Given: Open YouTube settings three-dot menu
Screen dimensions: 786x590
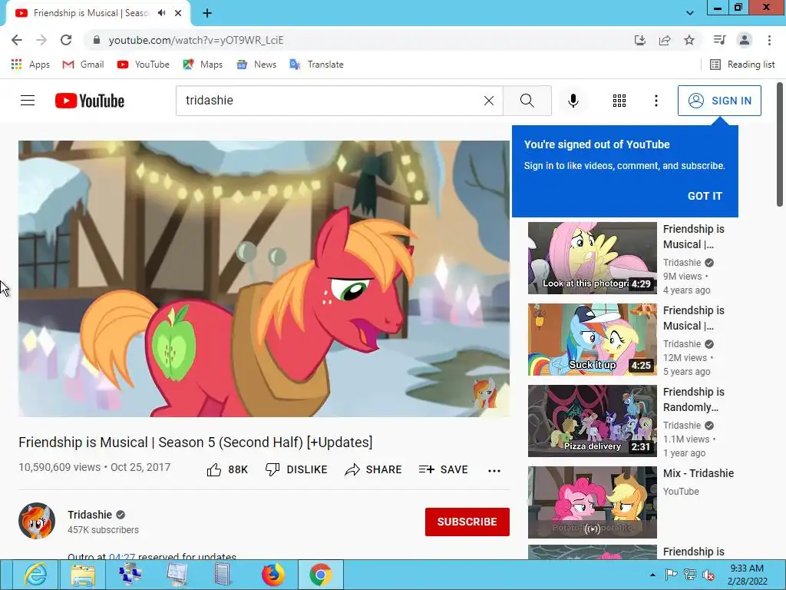Looking at the screenshot, I should tap(656, 101).
